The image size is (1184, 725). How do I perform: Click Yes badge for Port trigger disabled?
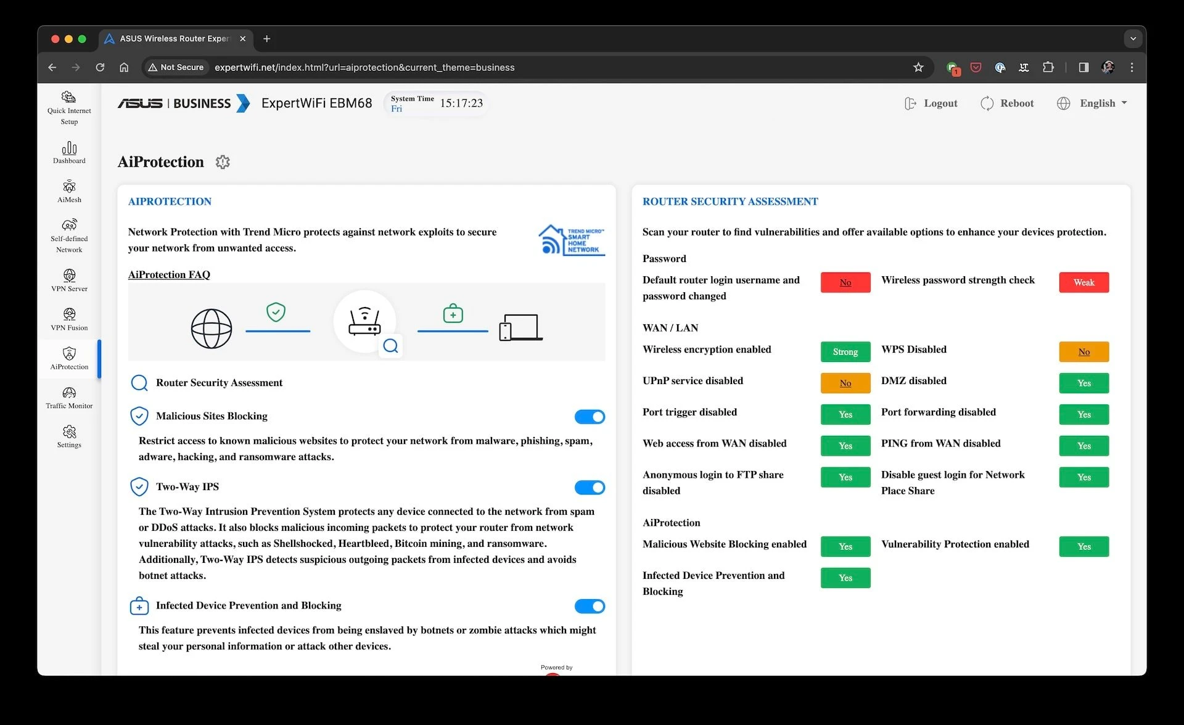(845, 415)
